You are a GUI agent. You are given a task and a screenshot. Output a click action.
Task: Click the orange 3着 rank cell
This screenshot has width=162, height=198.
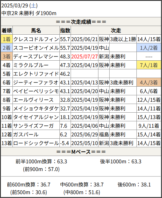click(7, 56)
